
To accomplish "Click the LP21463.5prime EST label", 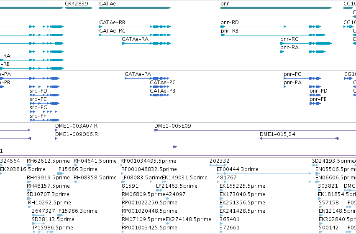I will (x=177, y=186).
